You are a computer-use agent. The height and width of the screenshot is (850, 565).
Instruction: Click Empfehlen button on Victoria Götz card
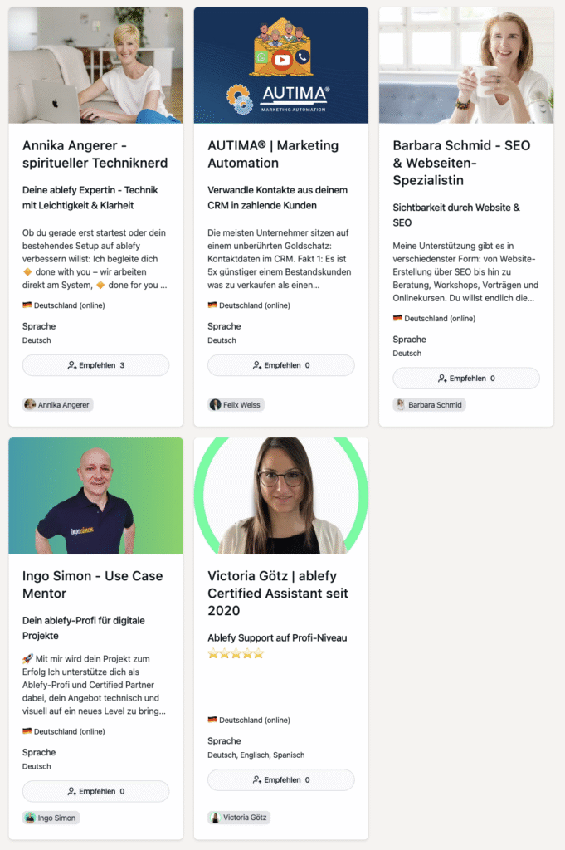281,780
